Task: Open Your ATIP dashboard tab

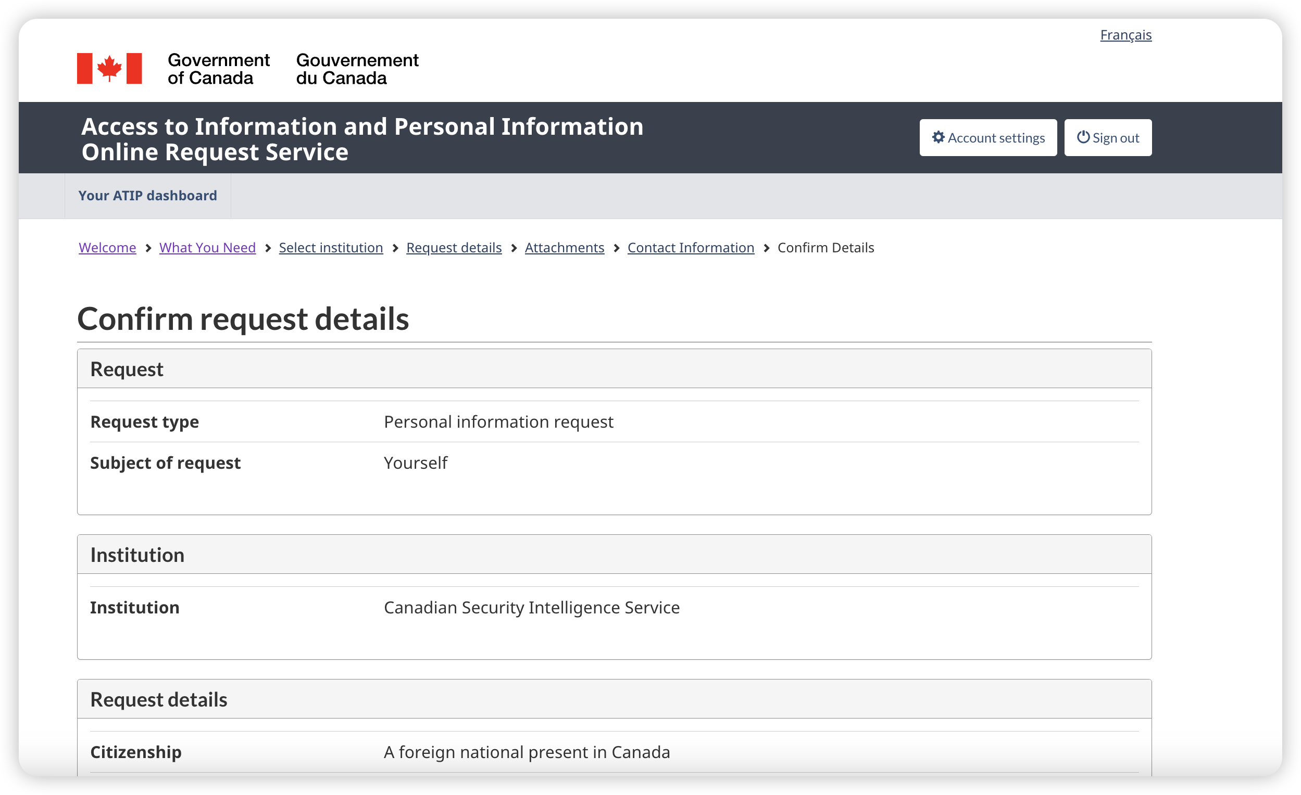Action: tap(147, 196)
